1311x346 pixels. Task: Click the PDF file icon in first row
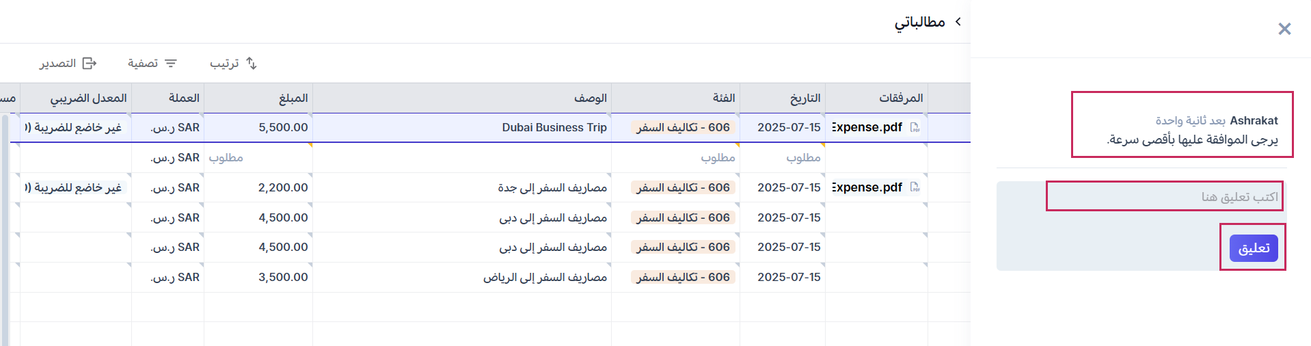pos(915,128)
